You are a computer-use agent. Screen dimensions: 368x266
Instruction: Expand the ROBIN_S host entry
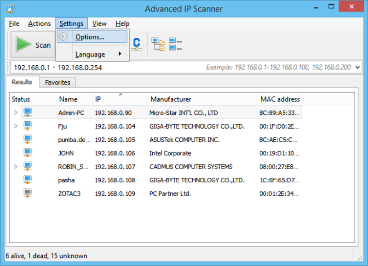click(x=16, y=166)
